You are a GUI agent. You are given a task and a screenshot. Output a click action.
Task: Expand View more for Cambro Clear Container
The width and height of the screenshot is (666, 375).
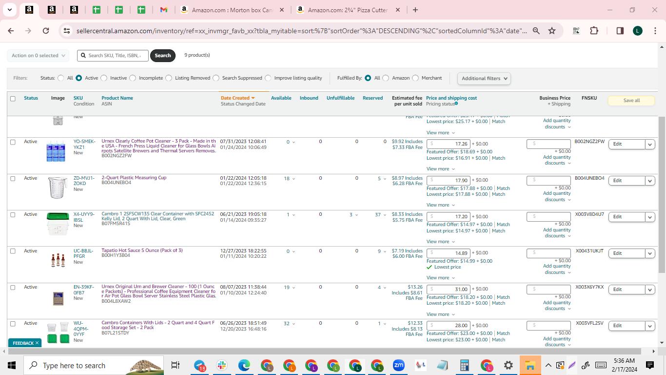pos(440,242)
